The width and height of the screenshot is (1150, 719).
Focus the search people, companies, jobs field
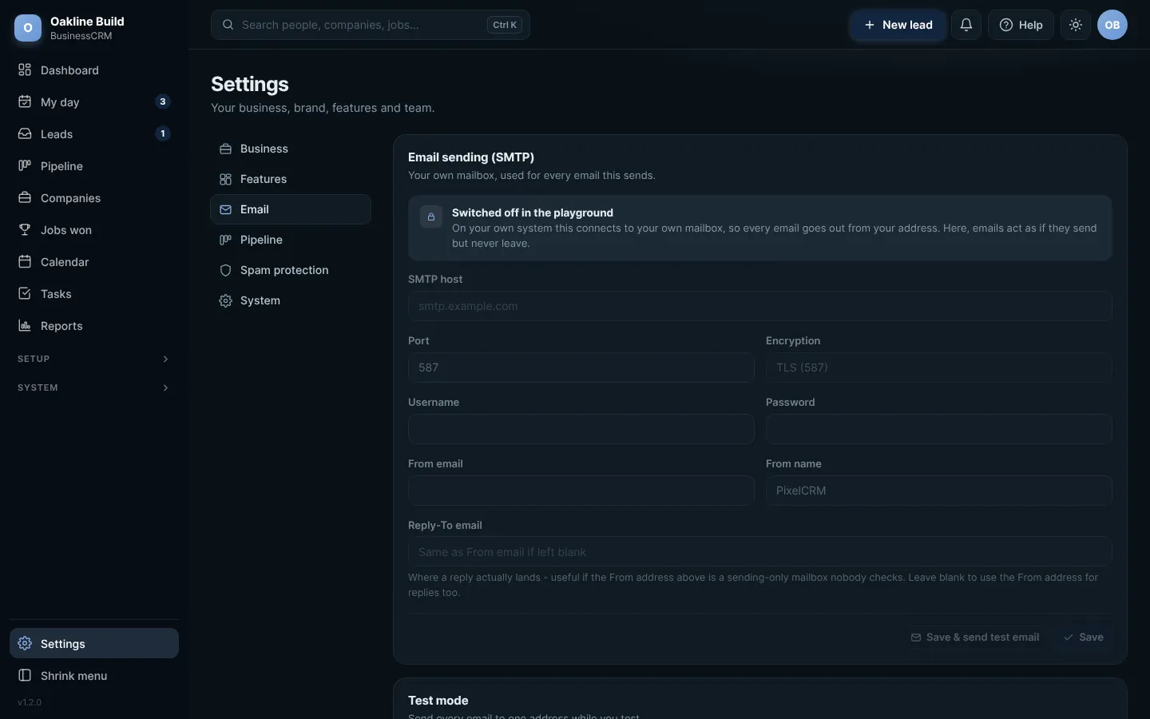click(371, 25)
